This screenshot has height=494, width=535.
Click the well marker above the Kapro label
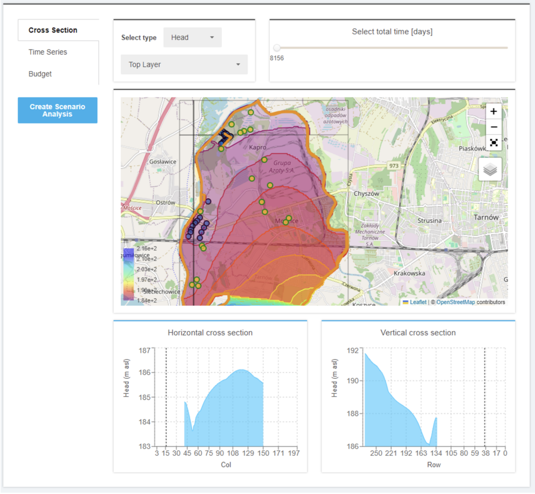click(x=250, y=130)
